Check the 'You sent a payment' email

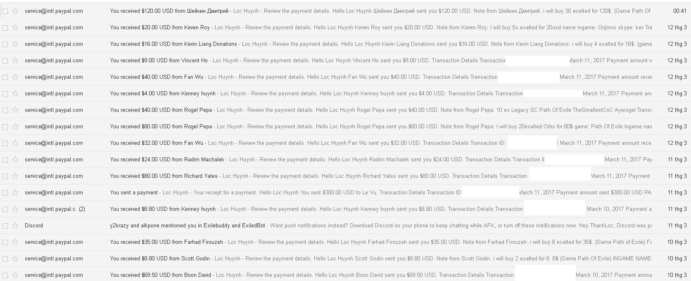[x=5, y=193]
